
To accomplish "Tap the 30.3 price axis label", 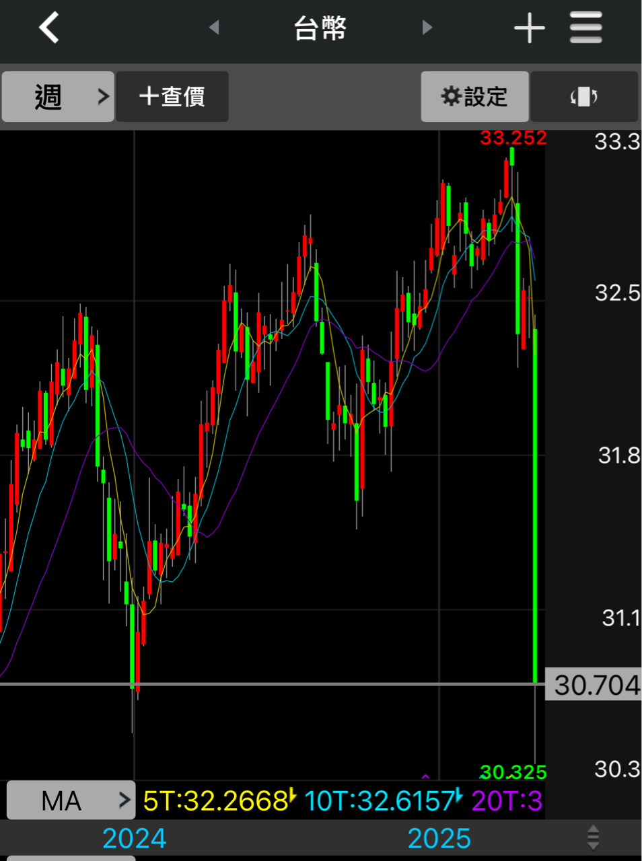I will pyautogui.click(x=617, y=769).
